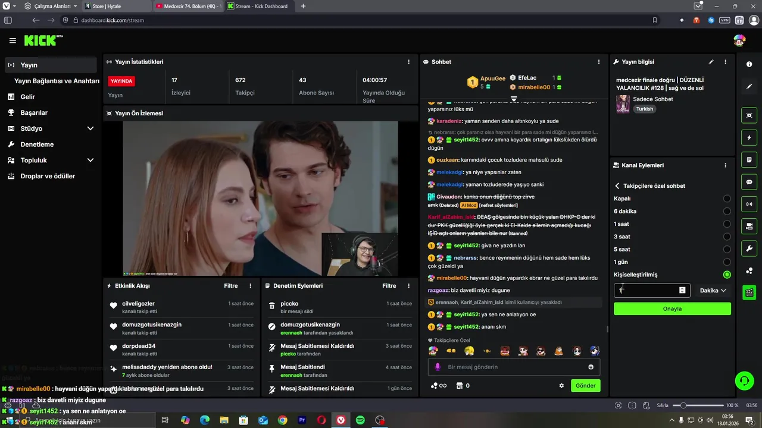Open the Başarılar sidebar item
Screen dimensions: 762x428
pyautogui.click(x=51, y=112)
